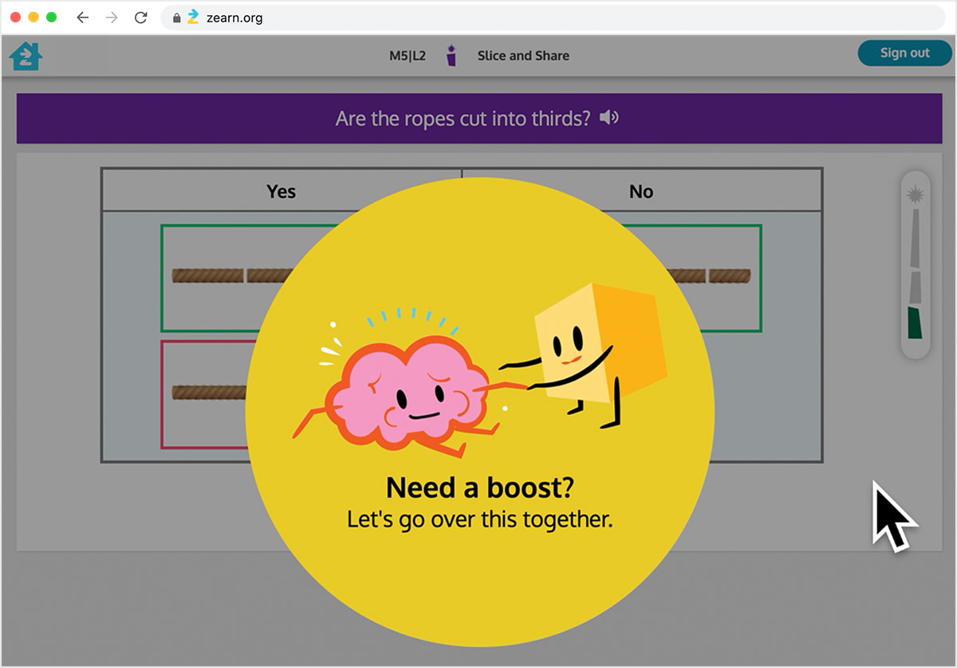Image resolution: width=957 pixels, height=668 pixels.
Task: Click the Are the ropes cut into thirds? question
Action: (x=463, y=118)
